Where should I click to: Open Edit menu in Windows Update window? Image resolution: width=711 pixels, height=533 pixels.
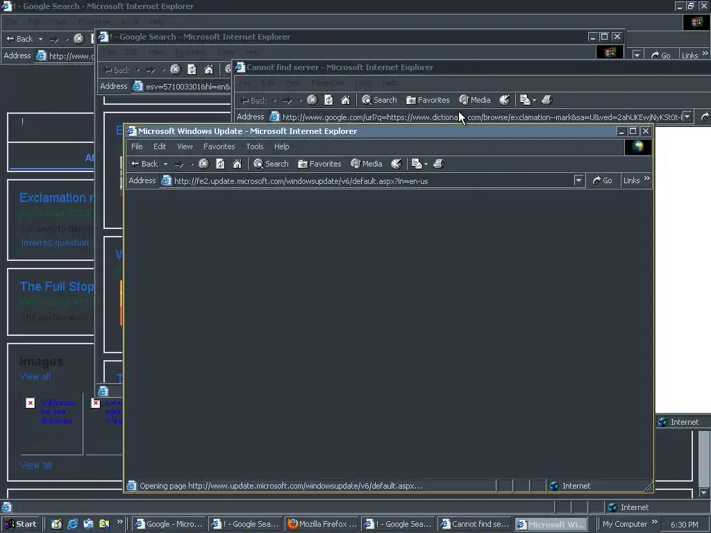point(160,146)
